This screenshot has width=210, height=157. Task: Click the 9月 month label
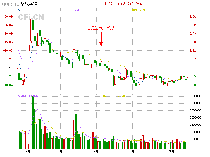click(172, 151)
